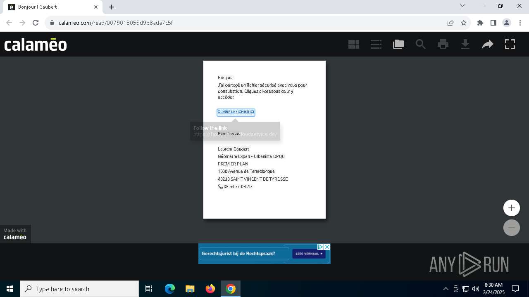Click the name Laurent Gaubert
Image resolution: width=529 pixels, height=297 pixels.
click(234, 149)
